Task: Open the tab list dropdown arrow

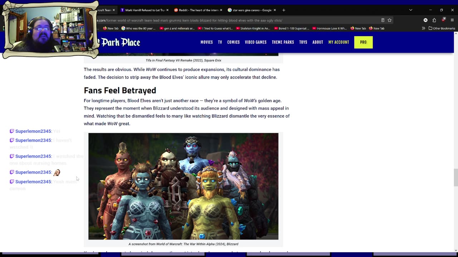Action: pos(410,10)
